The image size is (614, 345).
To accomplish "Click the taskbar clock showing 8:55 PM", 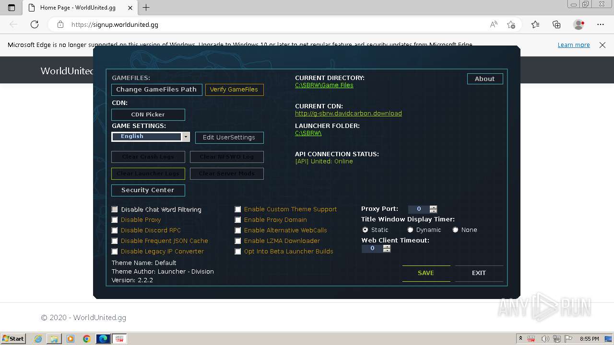I will tap(590, 339).
